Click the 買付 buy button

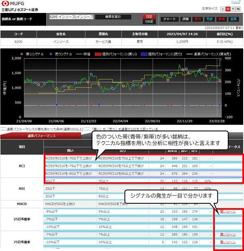[x=197, y=19]
